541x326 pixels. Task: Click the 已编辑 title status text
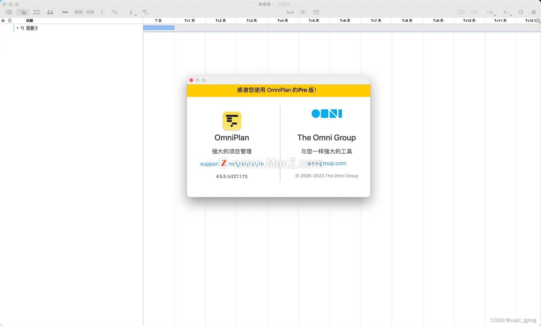coord(284,4)
